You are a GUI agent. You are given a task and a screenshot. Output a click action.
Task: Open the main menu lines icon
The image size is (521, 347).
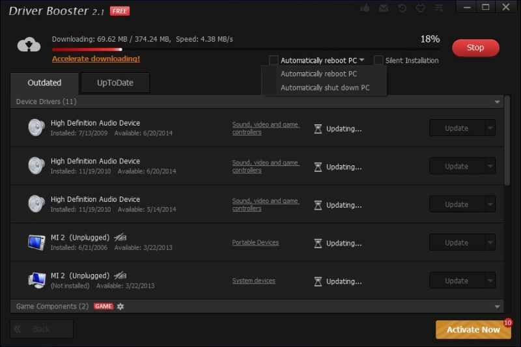tap(439, 8)
